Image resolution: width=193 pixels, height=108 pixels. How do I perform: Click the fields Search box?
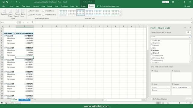[x=170, y=37]
